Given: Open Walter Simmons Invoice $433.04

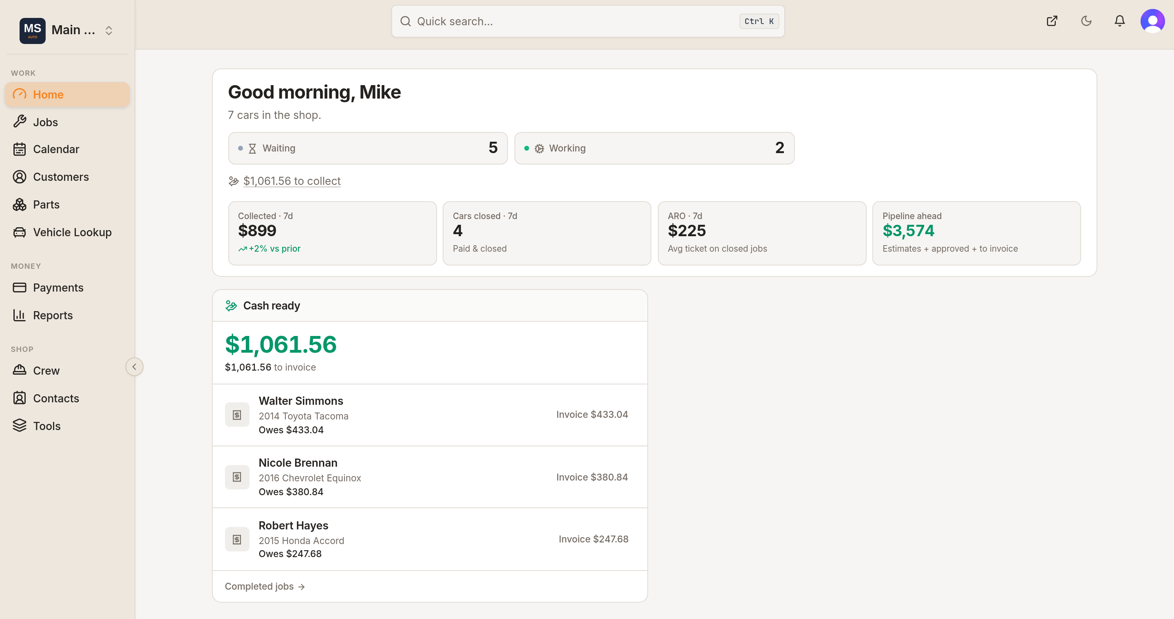Looking at the screenshot, I should (592, 415).
